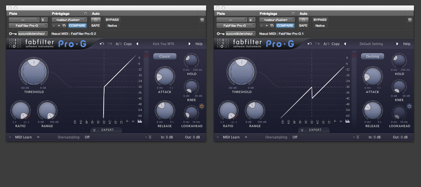Click the plus preset button in Pro-G 1 window
The height and width of the screenshot is (187, 421).
(267, 26)
